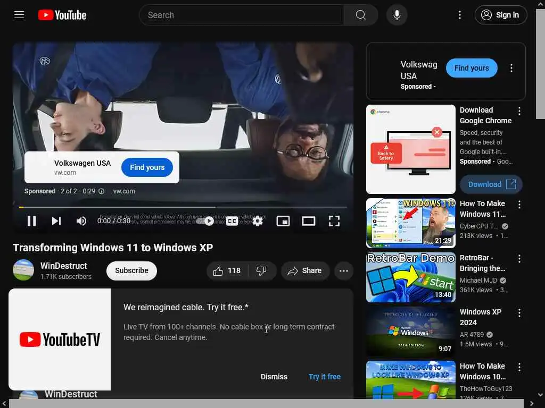Open AR 4789 channel name

point(472,335)
